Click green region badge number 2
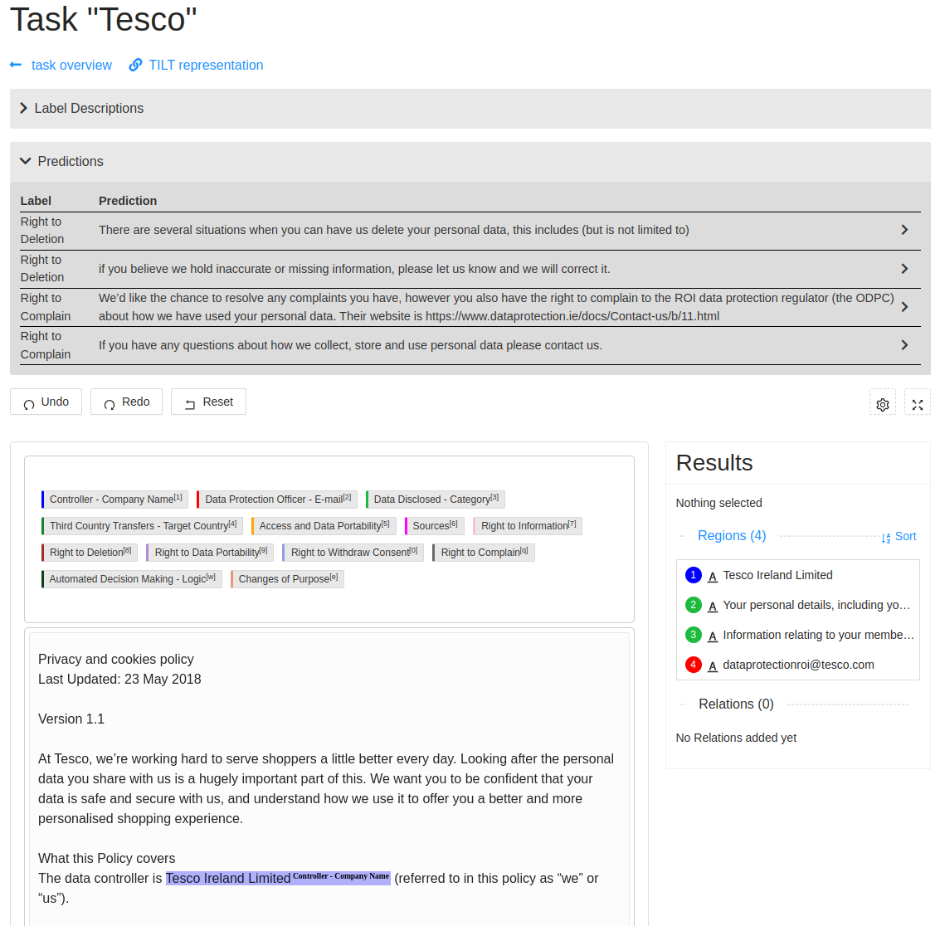Image resolution: width=940 pixels, height=926 pixels. pyautogui.click(x=693, y=605)
